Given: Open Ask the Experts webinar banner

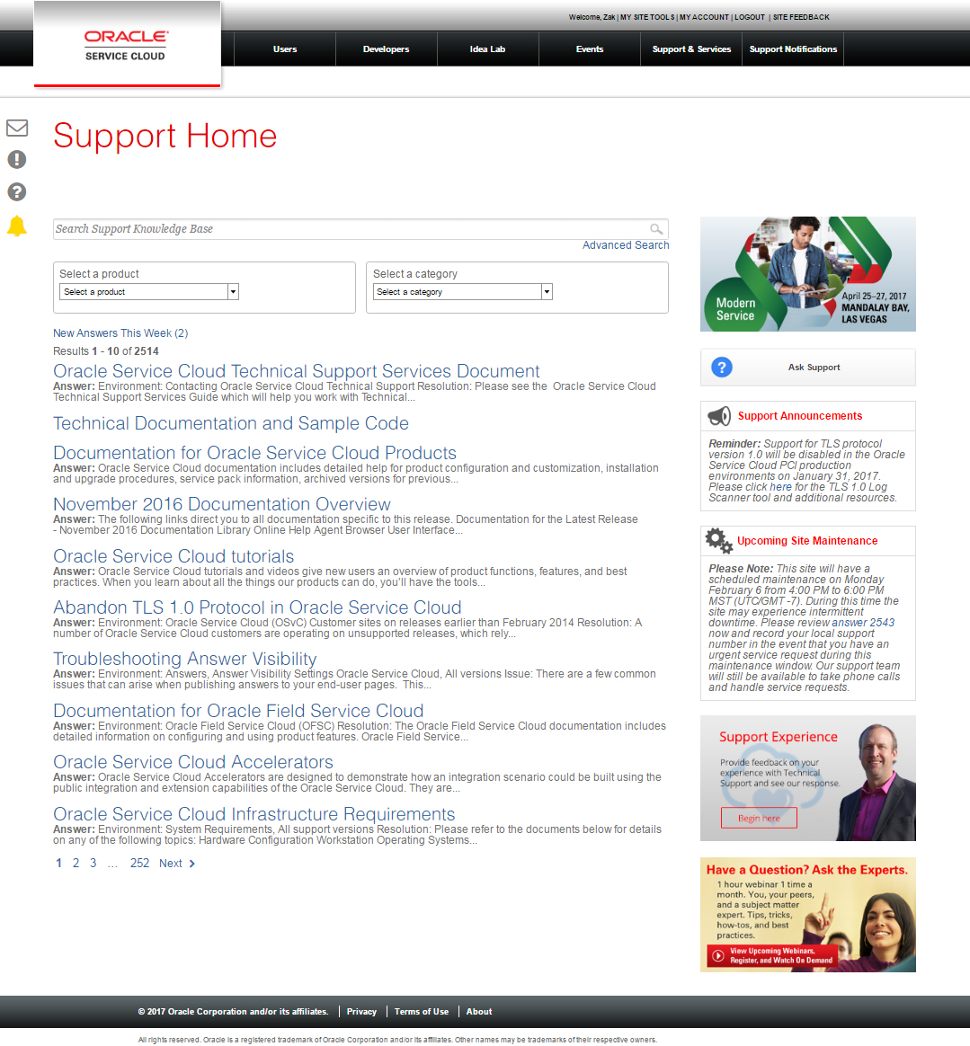Looking at the screenshot, I should point(808,915).
